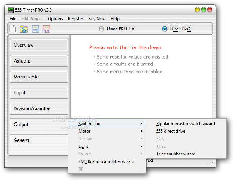Open the Register menu

(76, 19)
